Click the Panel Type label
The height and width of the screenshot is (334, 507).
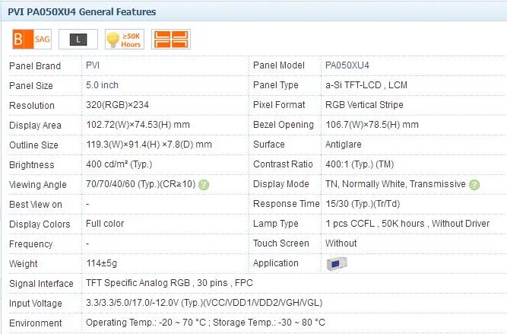click(x=276, y=85)
